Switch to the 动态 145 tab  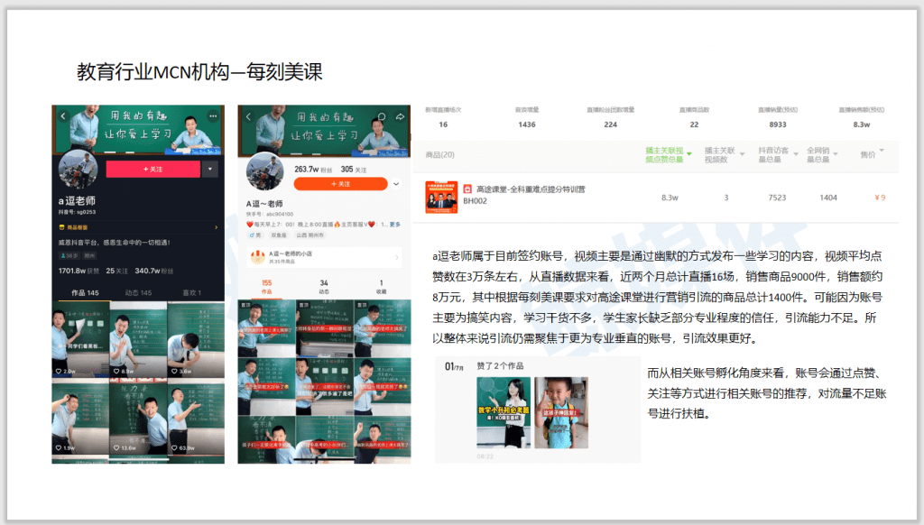click(138, 293)
